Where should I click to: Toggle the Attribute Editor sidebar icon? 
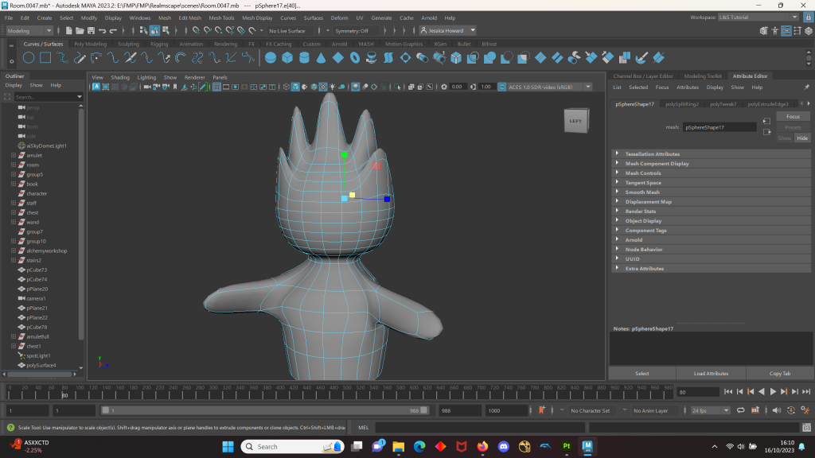click(786, 31)
